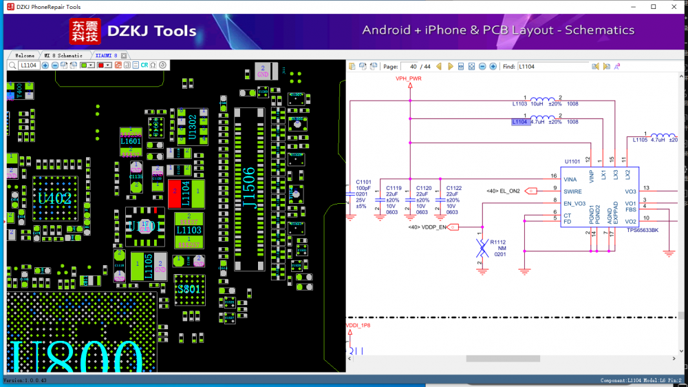Close the XIAOMI 8 tab
The image size is (688, 387).
tap(122, 55)
